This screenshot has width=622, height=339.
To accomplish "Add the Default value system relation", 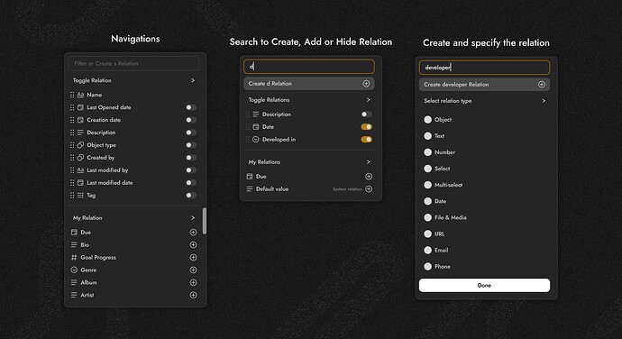I will [369, 189].
